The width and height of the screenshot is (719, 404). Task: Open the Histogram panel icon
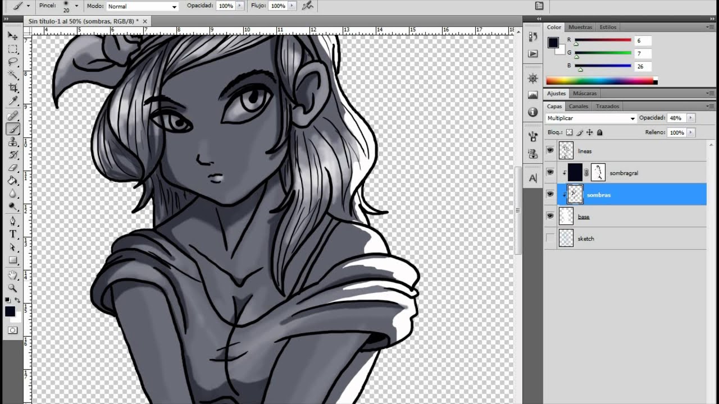[533, 95]
